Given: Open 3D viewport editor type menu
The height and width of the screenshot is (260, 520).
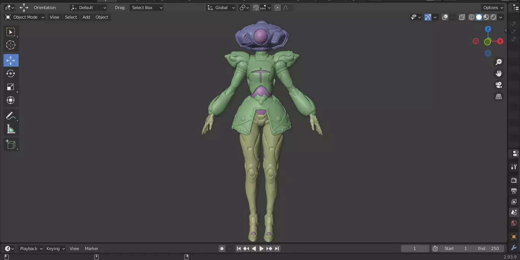Looking at the screenshot, I should (10, 8).
